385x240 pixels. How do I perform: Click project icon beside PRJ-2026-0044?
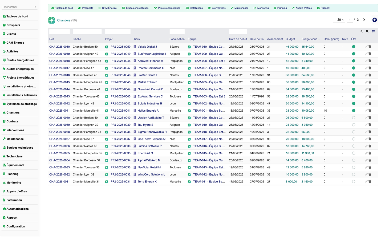click(107, 90)
